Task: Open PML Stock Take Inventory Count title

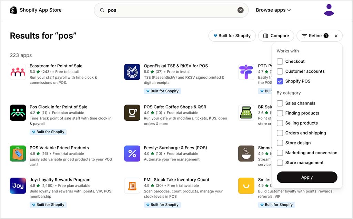Action: pyautogui.click(x=177, y=180)
